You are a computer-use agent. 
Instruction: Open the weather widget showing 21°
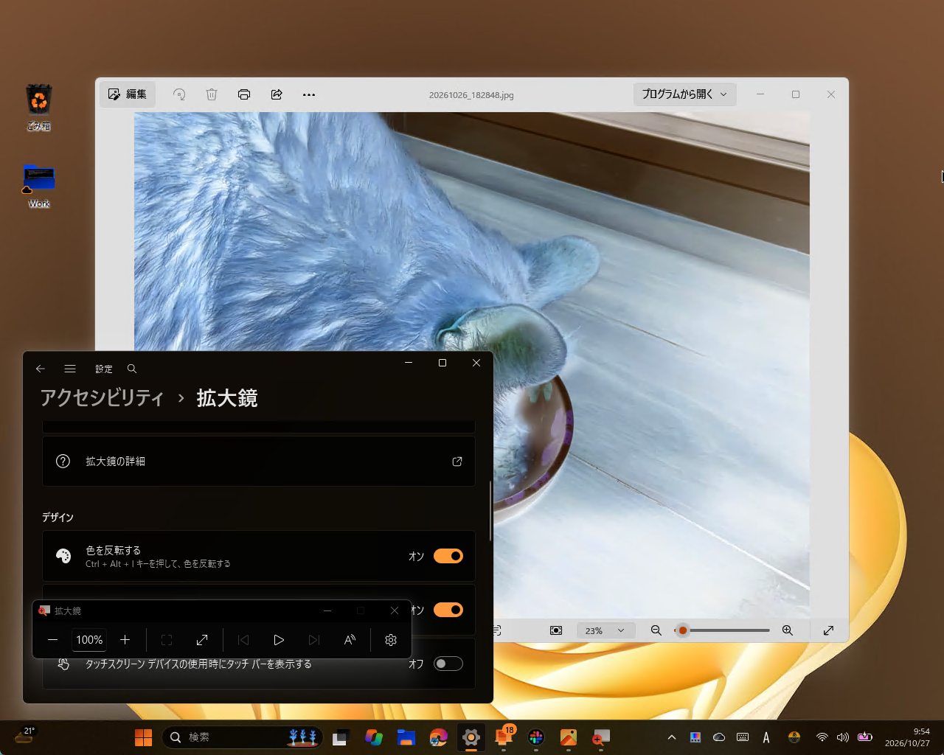tap(25, 736)
